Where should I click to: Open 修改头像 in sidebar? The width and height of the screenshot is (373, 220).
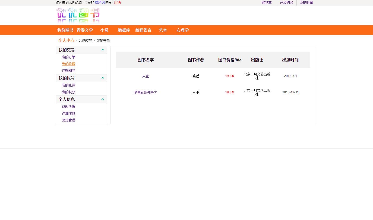(68, 107)
